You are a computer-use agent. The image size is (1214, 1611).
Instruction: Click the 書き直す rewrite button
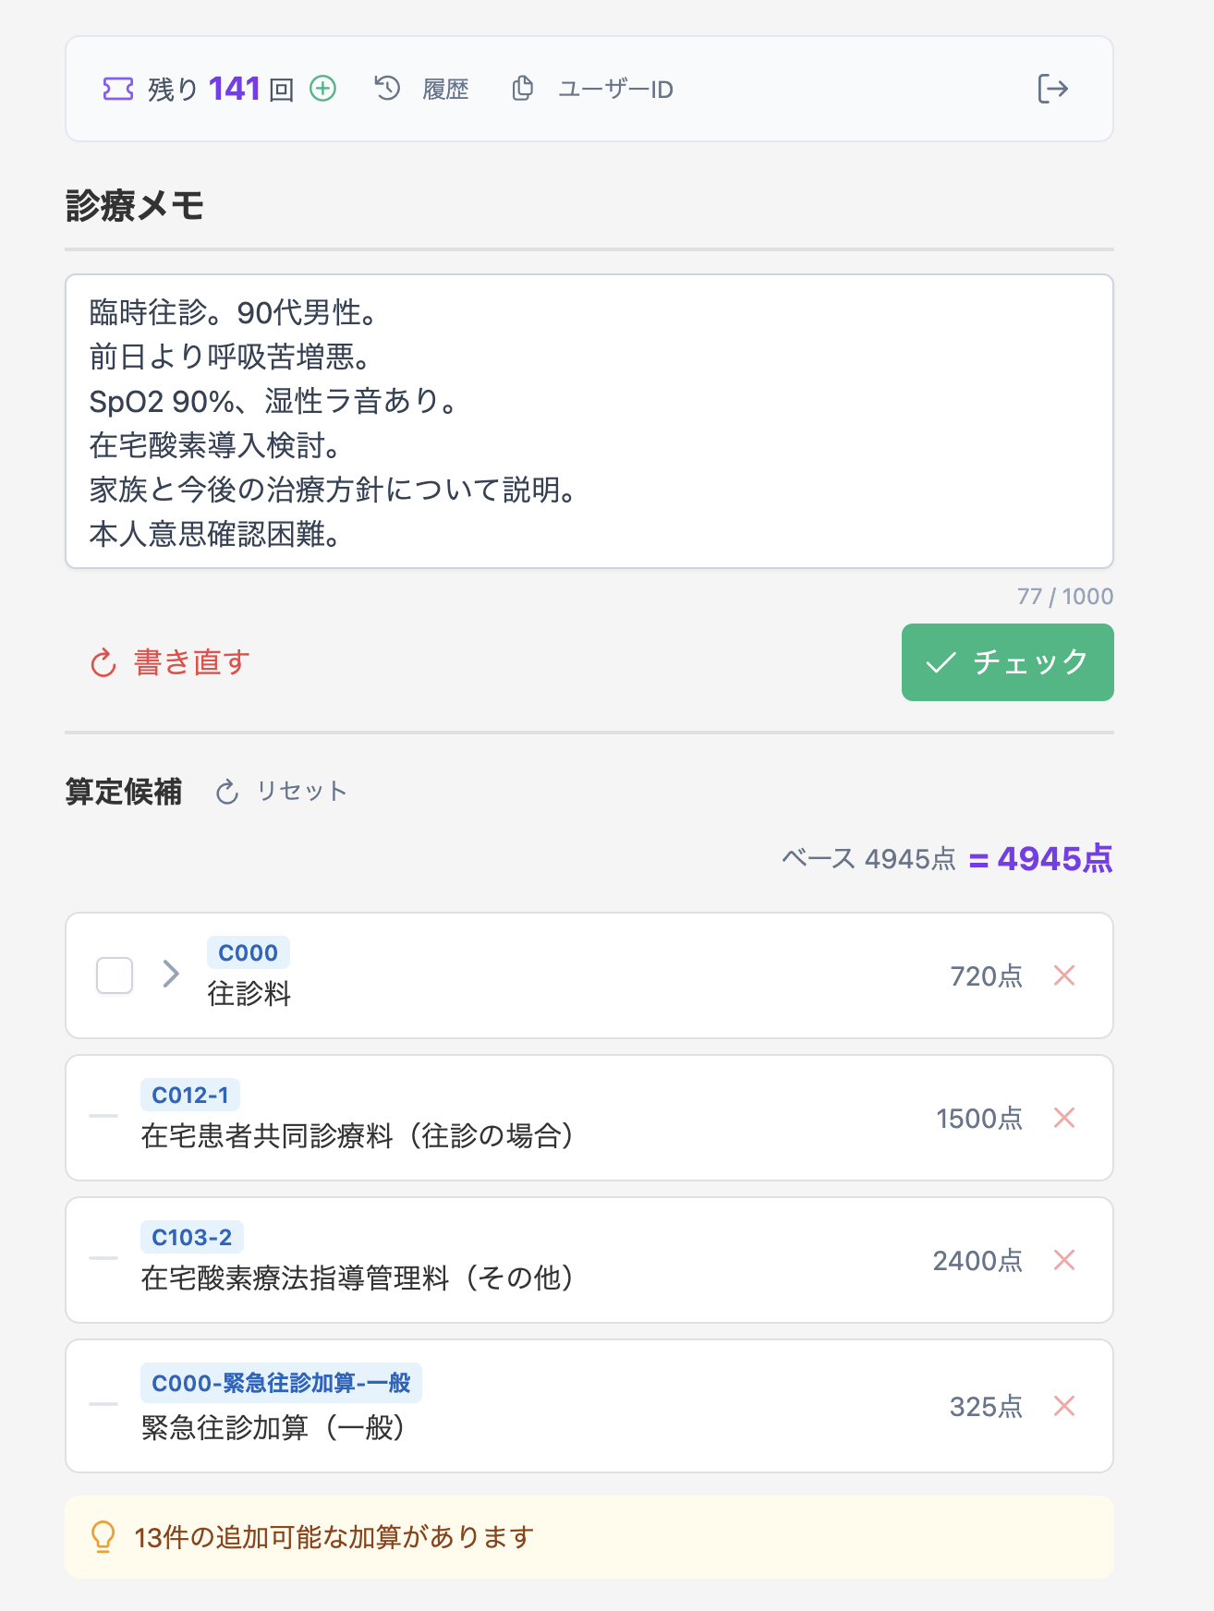coord(170,662)
